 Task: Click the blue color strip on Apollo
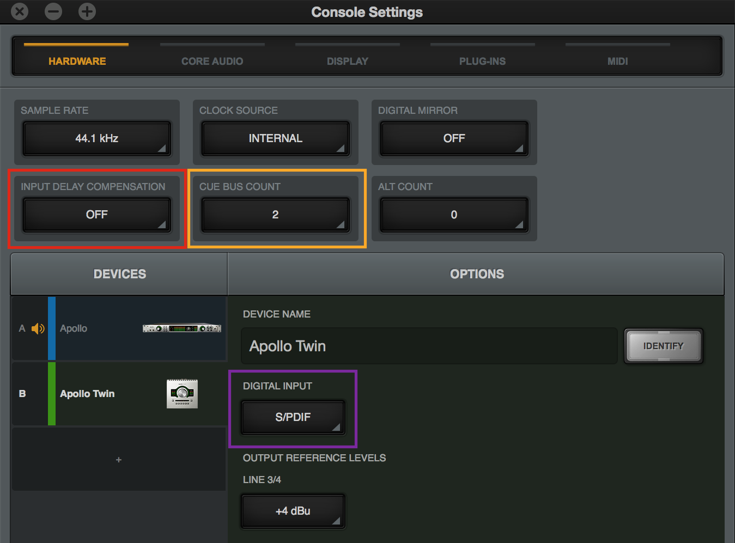52,328
